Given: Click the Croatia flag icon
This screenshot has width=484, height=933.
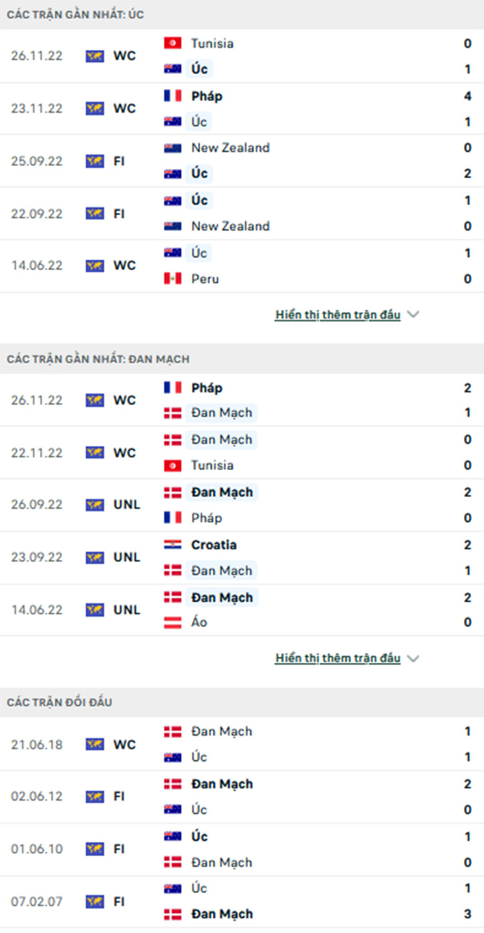Looking at the screenshot, I should coord(172,545).
